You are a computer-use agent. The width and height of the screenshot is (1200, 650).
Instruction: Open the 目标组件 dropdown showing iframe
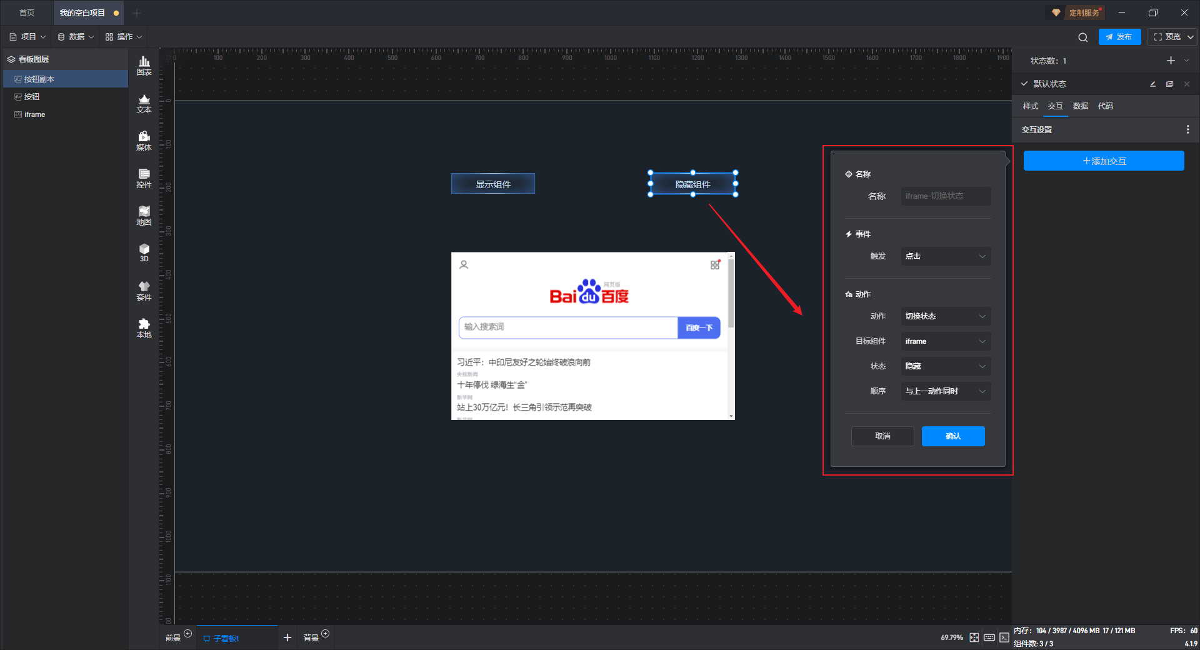pyautogui.click(x=945, y=341)
